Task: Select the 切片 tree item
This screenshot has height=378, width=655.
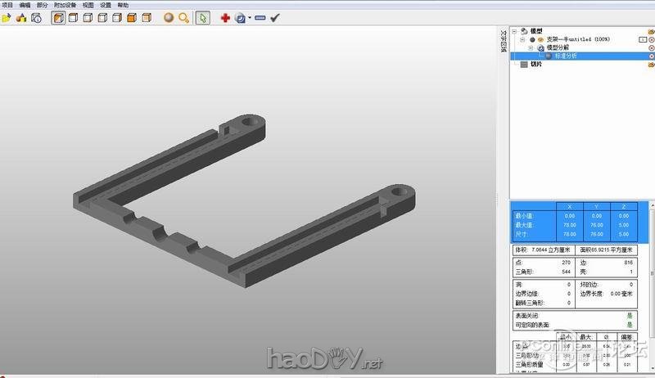Action: (x=535, y=64)
